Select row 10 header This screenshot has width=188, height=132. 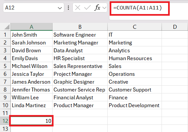5,105
